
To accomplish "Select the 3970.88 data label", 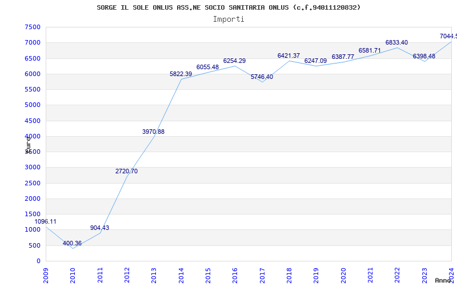I will click(x=153, y=132).
